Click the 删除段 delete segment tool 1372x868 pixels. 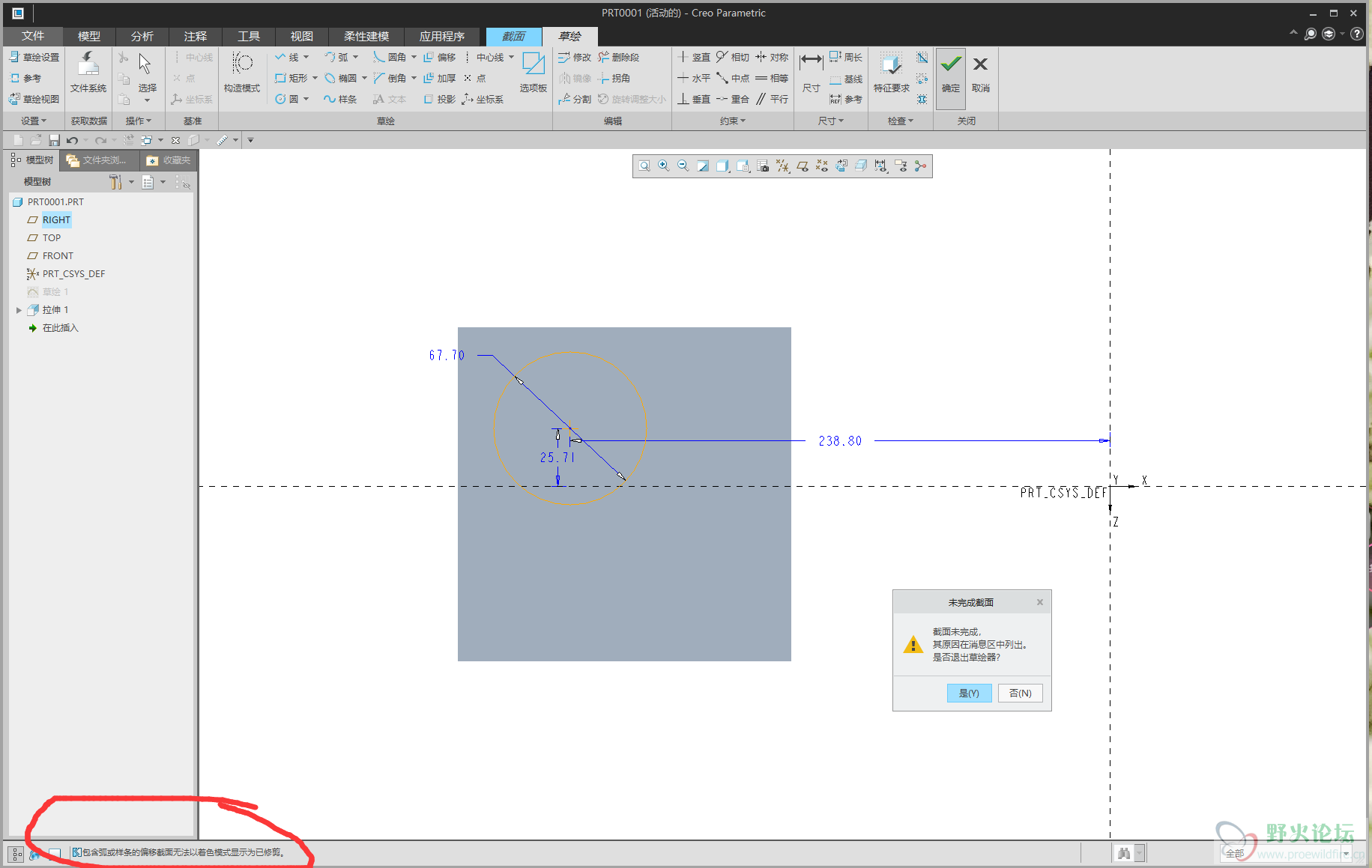(619, 57)
